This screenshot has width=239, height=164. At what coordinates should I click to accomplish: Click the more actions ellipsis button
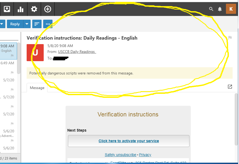coord(48,24)
